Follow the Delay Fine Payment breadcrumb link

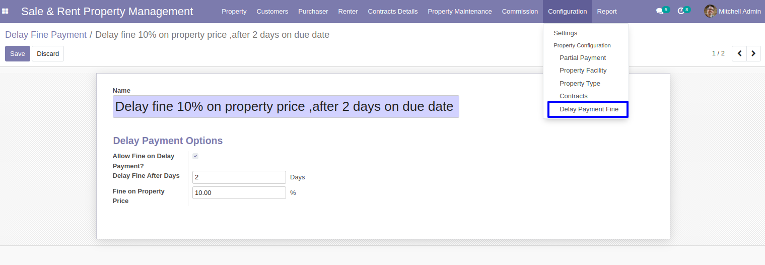point(46,35)
